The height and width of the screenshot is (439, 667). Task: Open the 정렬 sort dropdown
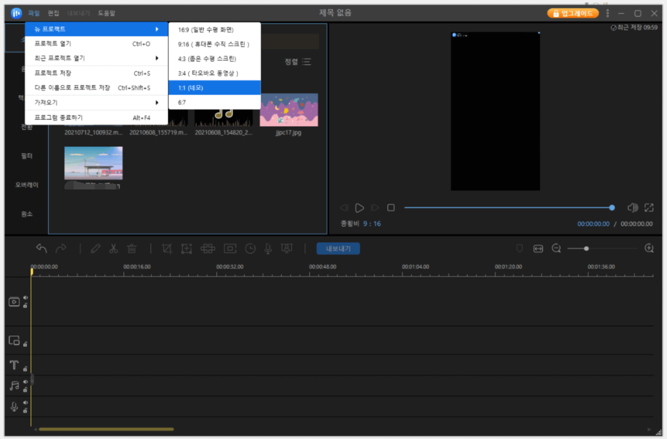tap(298, 62)
